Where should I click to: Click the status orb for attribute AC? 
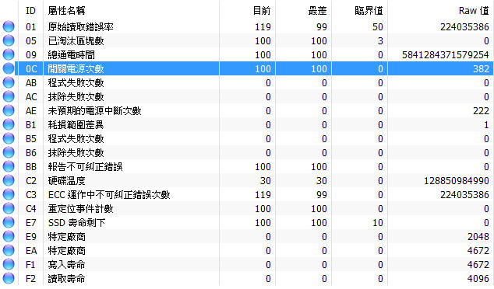[x=9, y=96]
